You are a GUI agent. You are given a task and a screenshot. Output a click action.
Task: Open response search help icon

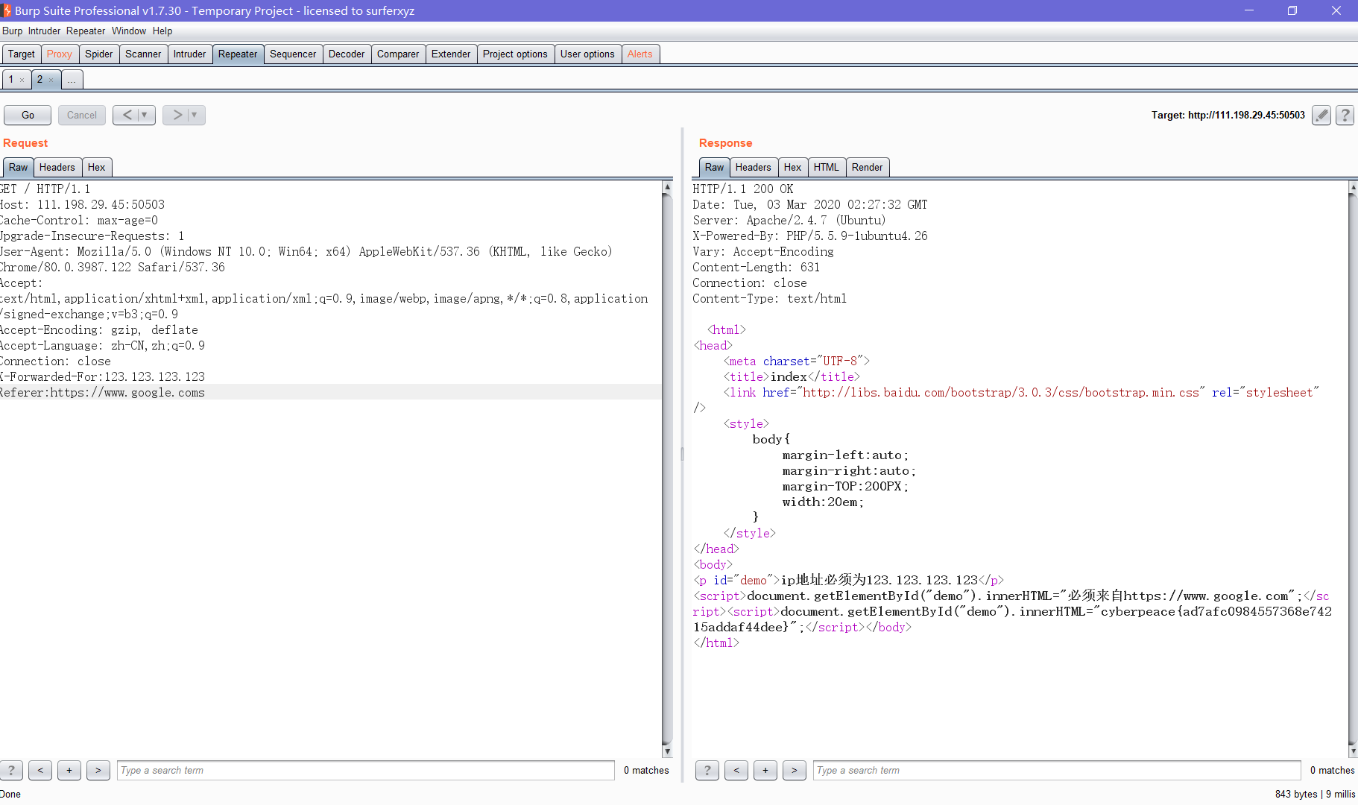point(707,770)
